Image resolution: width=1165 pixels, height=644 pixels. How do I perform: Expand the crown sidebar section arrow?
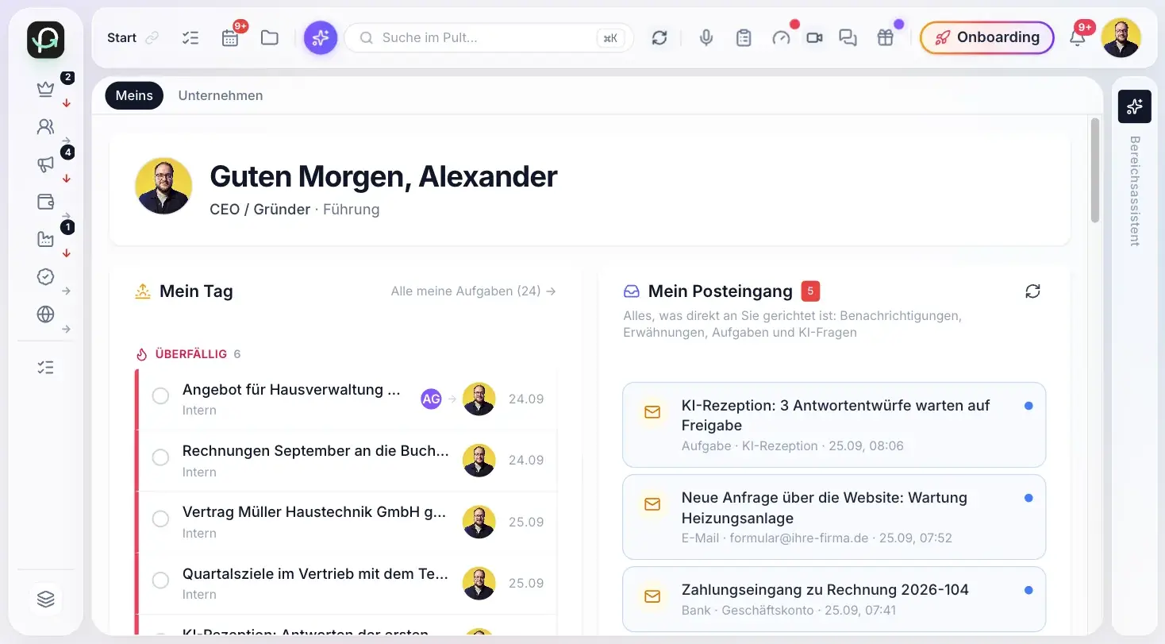click(67, 103)
